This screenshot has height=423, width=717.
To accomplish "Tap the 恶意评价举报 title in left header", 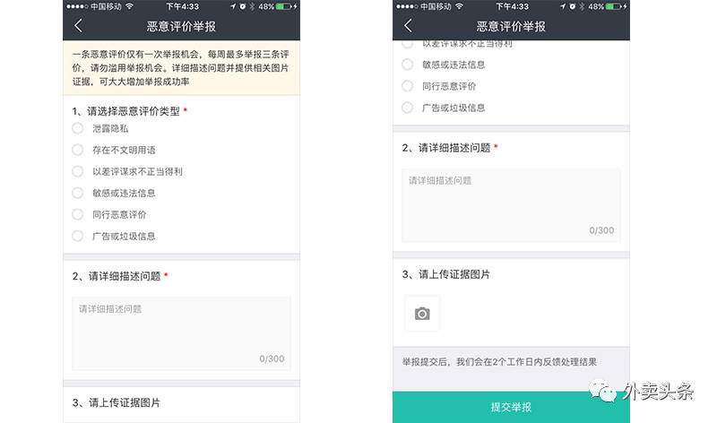I will coord(181,27).
